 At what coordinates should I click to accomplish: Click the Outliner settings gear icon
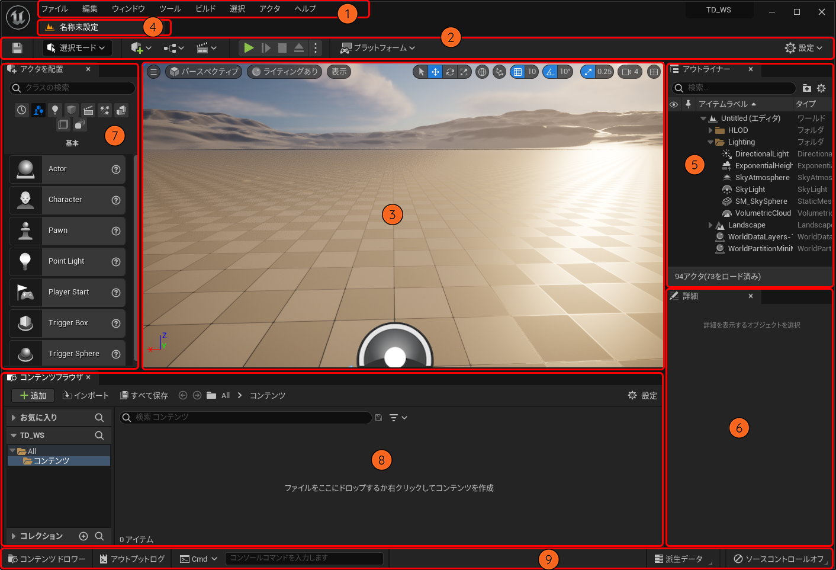click(821, 88)
